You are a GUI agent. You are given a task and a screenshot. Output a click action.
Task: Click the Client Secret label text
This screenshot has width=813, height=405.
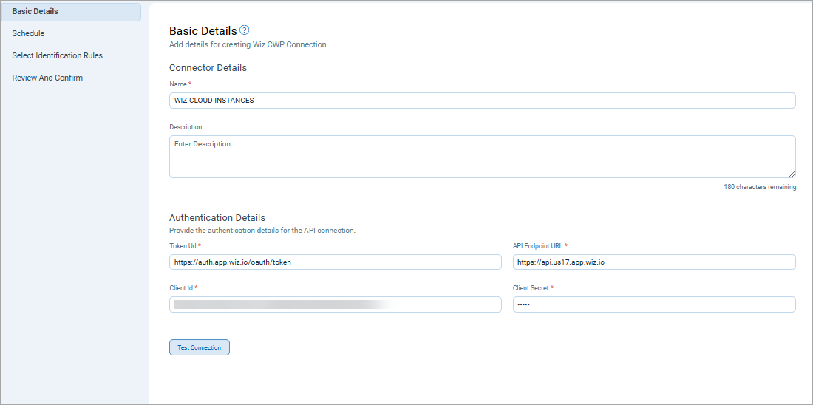click(531, 287)
